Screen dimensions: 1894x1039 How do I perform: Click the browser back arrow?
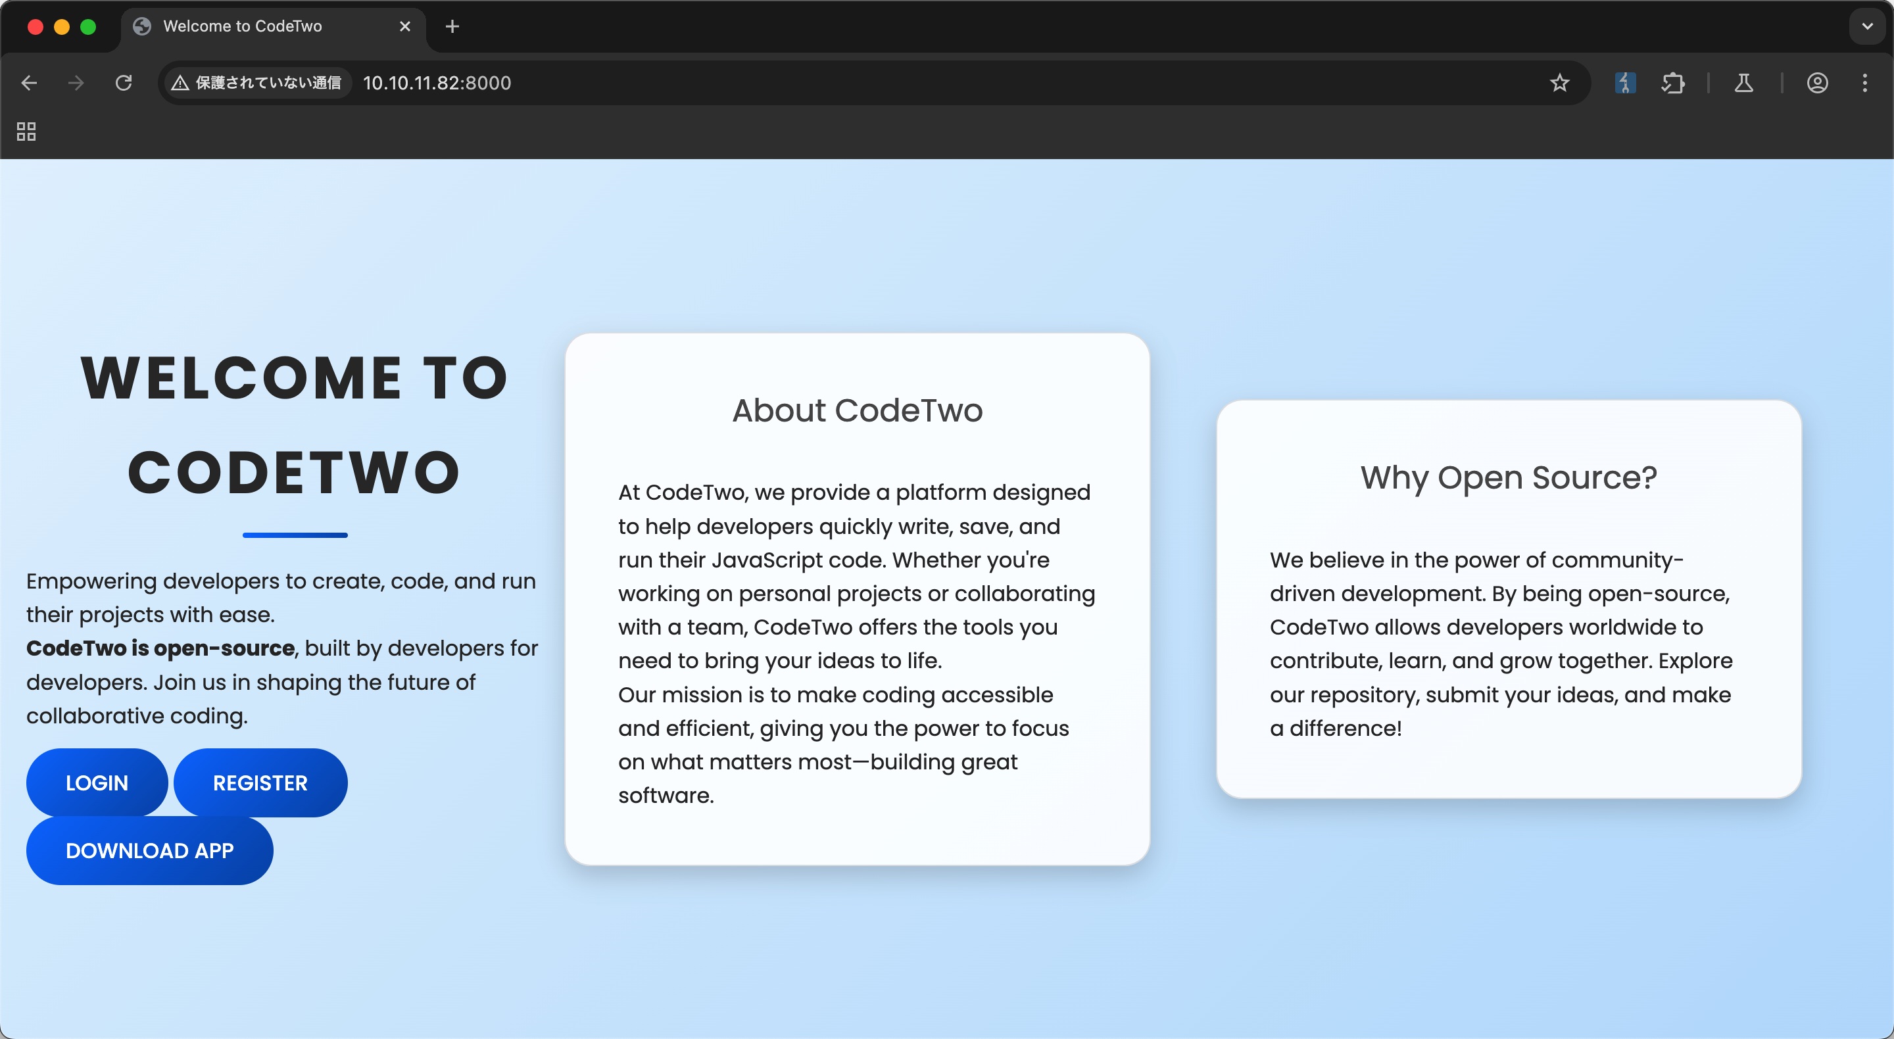coord(30,83)
